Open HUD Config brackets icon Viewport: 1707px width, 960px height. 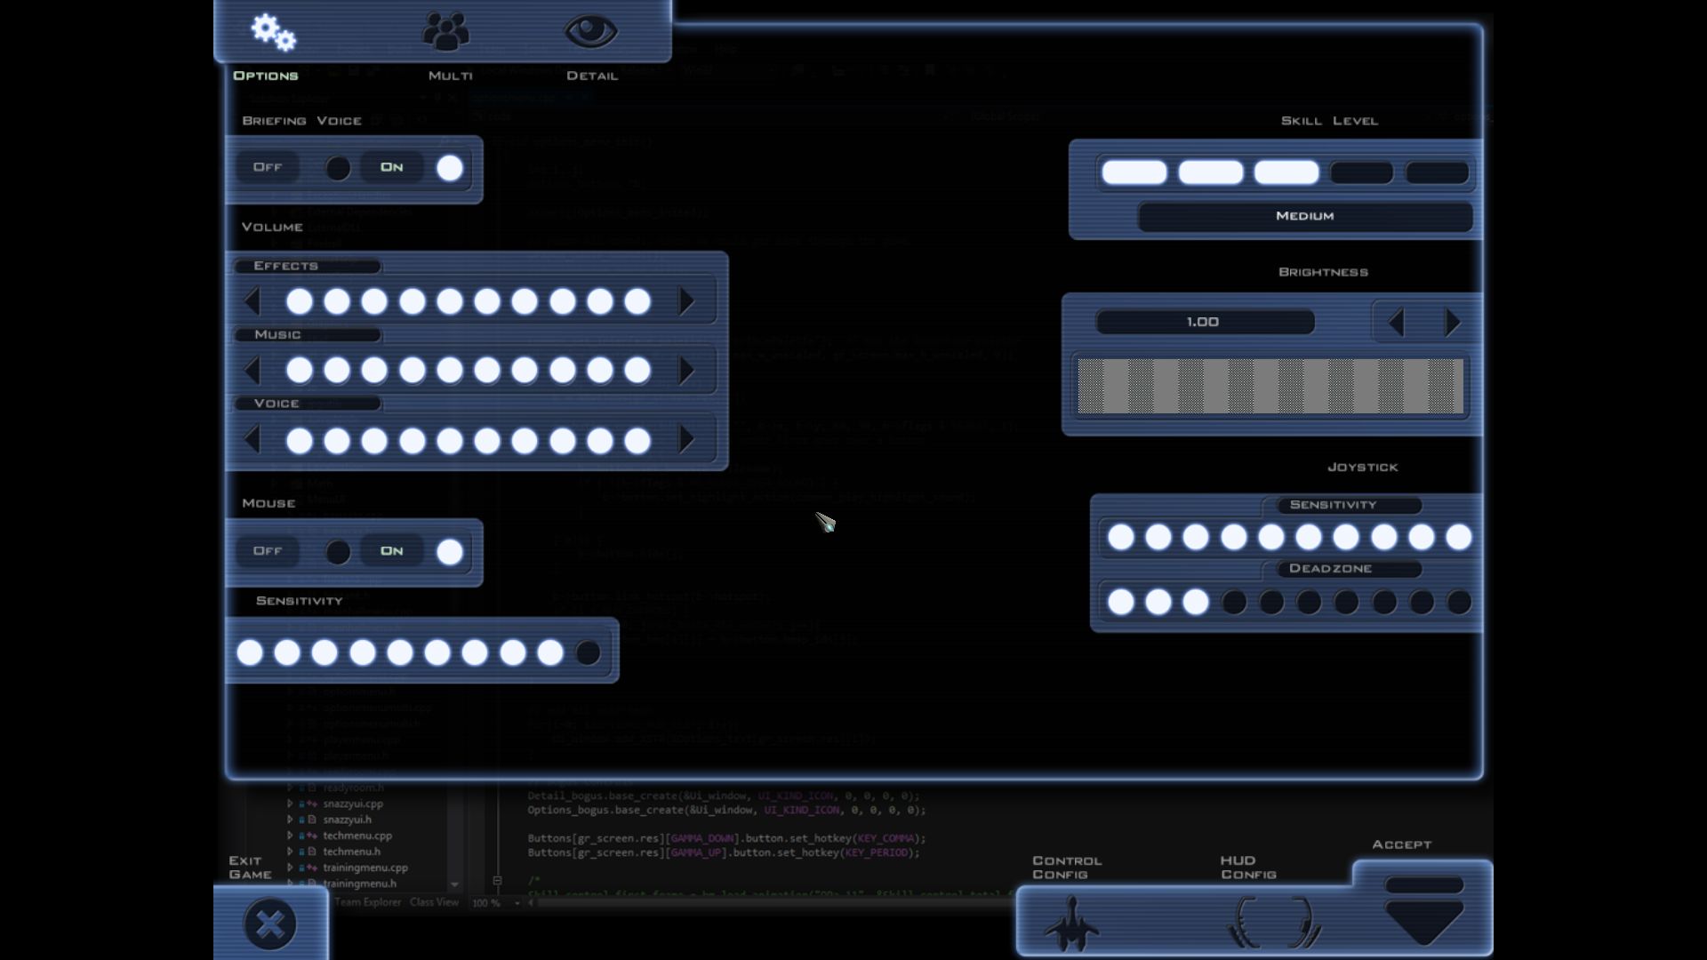click(x=1273, y=923)
